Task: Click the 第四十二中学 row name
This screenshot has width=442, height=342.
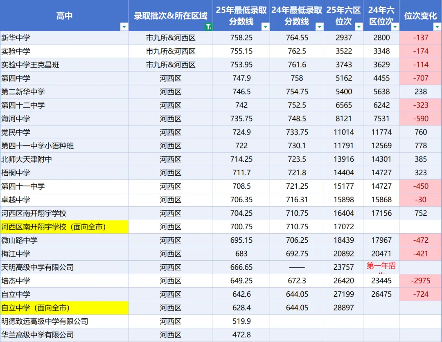Action: [23, 105]
